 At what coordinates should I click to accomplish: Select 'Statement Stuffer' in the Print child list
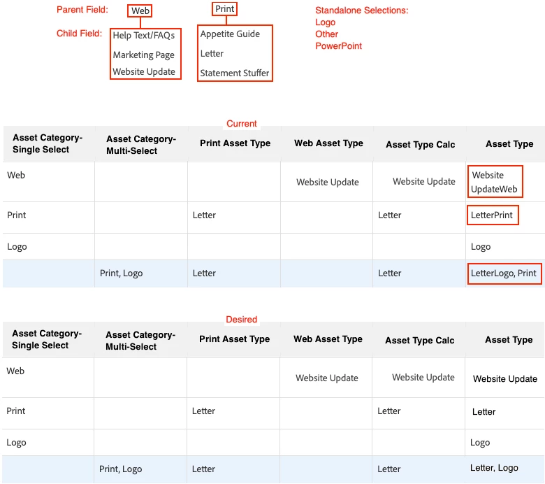point(235,73)
